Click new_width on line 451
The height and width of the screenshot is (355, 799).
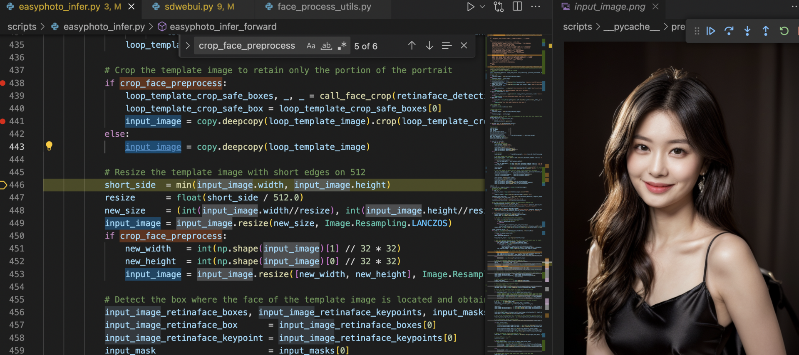tap(148, 249)
